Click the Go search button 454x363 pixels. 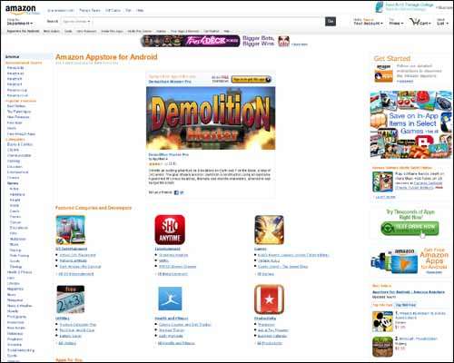click(x=331, y=21)
